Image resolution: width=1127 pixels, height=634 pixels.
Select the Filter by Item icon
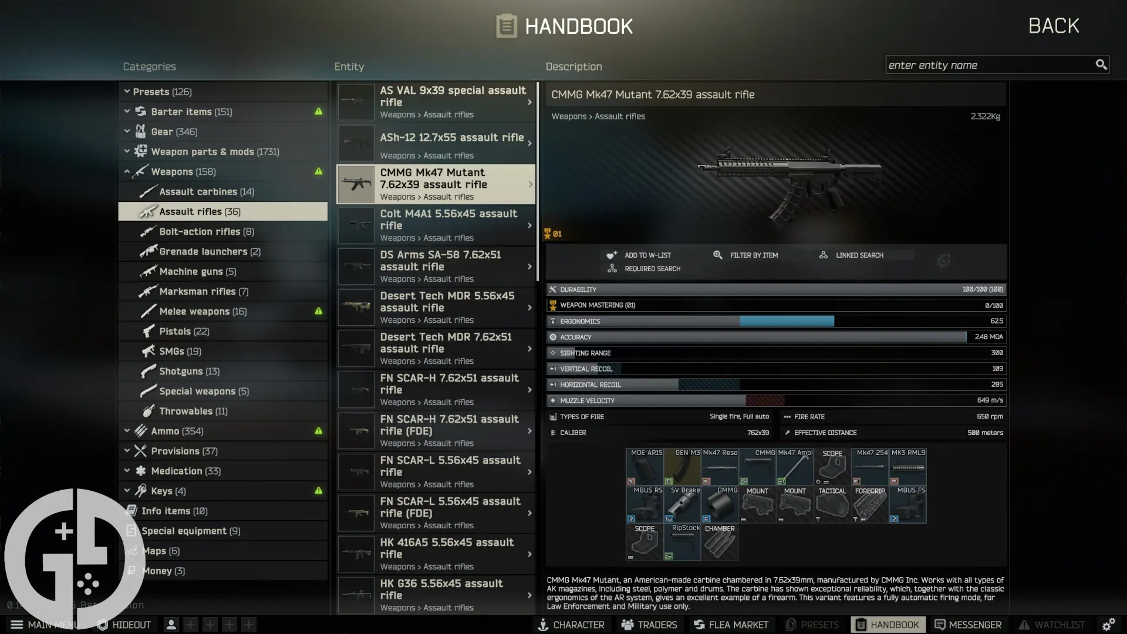(x=717, y=255)
